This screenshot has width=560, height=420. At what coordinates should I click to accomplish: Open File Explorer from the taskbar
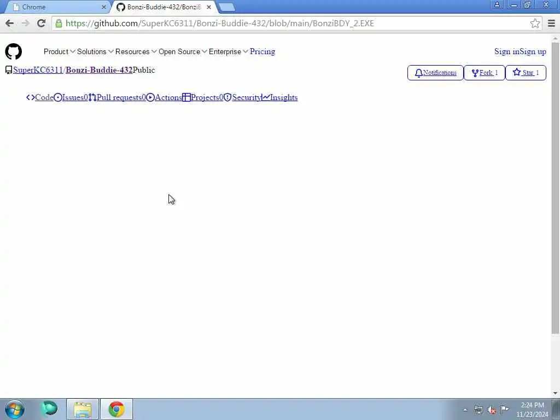(x=83, y=409)
